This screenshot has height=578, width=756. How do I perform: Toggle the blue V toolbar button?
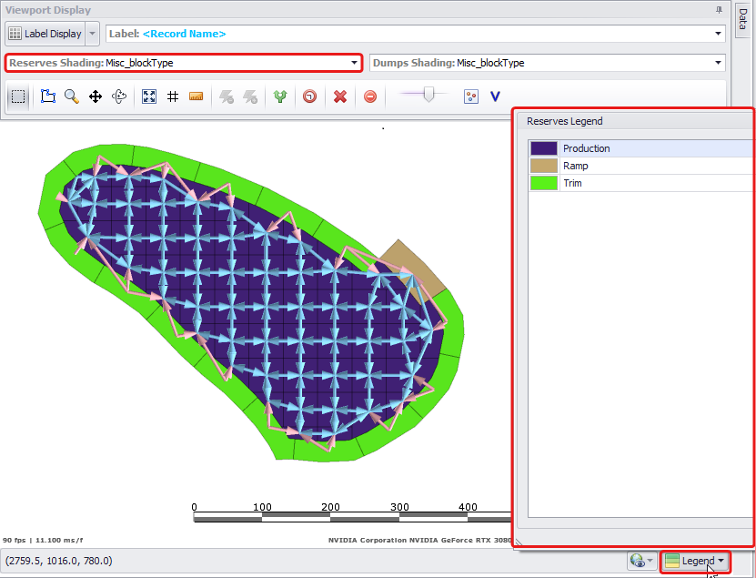496,96
